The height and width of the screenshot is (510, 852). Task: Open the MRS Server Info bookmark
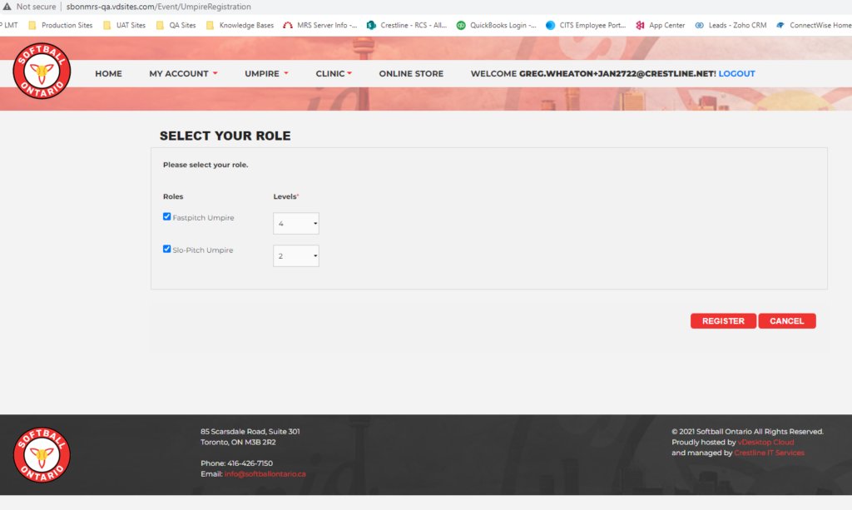(x=321, y=25)
